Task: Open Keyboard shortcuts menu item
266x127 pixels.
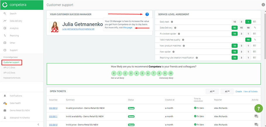Action: pyautogui.click(x=12, y=78)
